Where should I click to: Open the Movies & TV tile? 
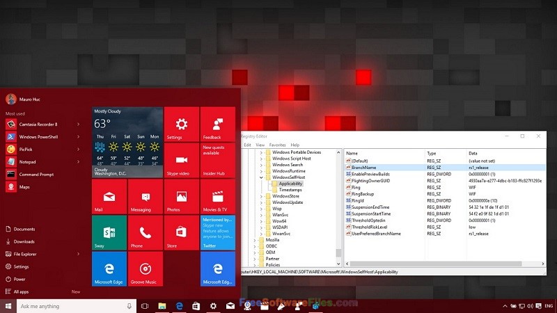tap(218, 197)
